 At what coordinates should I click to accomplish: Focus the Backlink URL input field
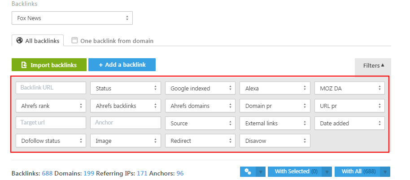(x=51, y=88)
